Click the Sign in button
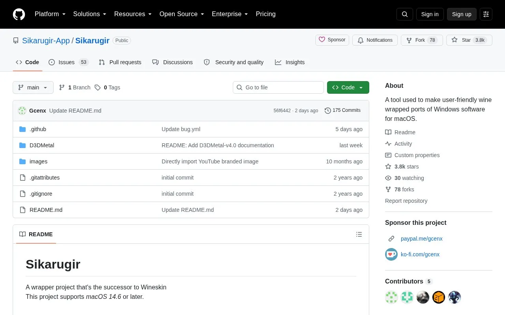505x315 pixels. (430, 14)
